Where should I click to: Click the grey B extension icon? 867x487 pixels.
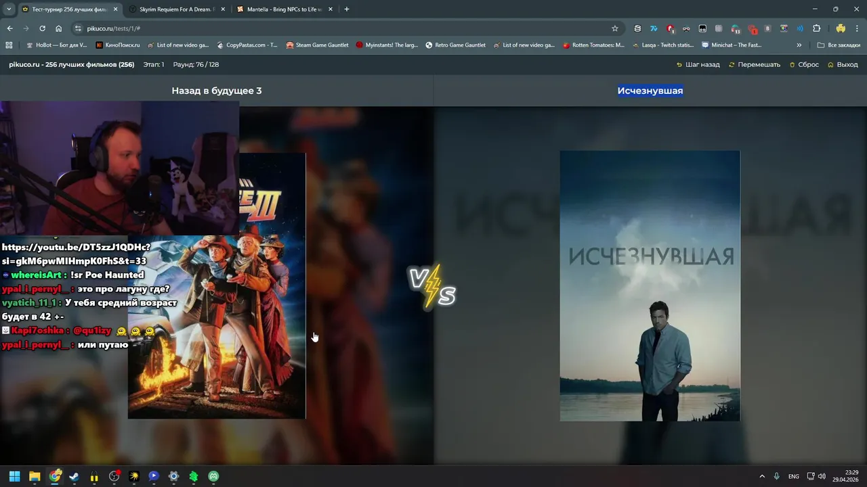tap(767, 28)
